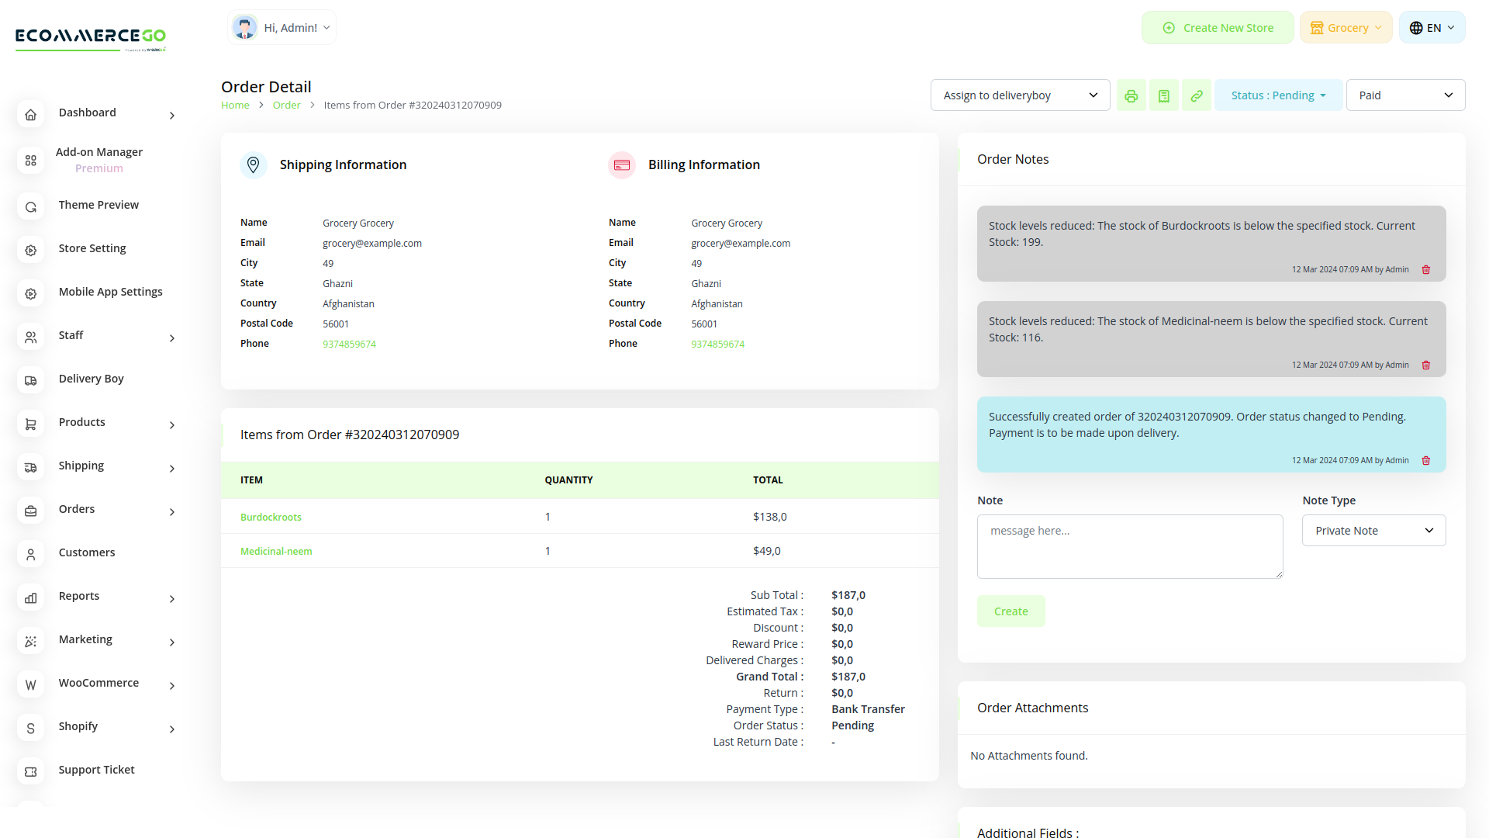
Task: Click inside the message here note field
Action: 1129,546
